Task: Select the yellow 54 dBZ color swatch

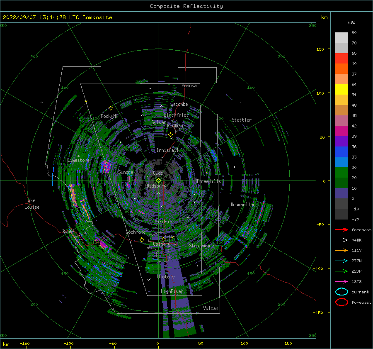Action: 342,89
